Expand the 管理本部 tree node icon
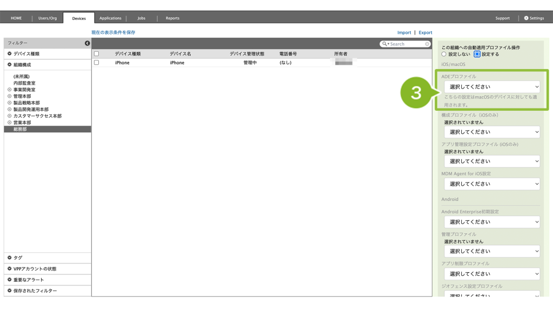553x311 pixels. 9,96
